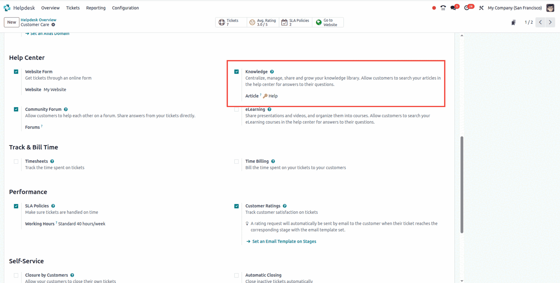Click the Help Center section heading

point(27,58)
